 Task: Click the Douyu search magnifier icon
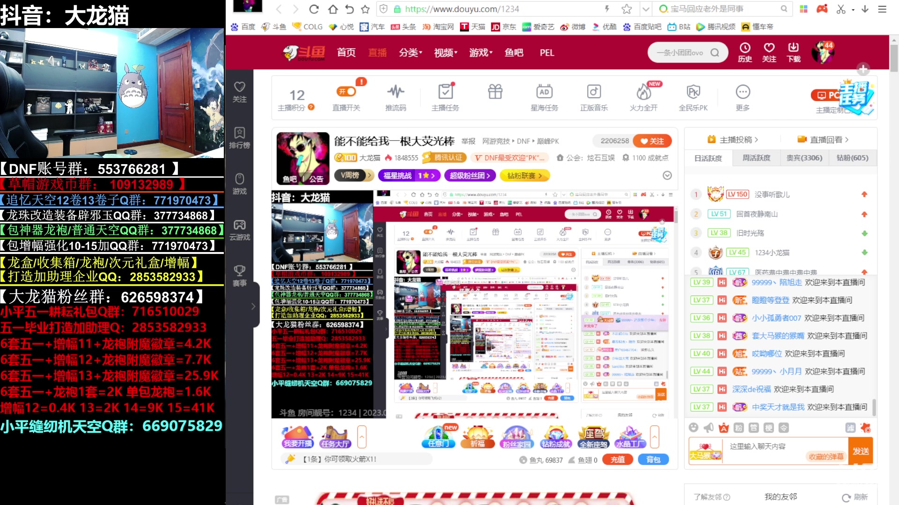click(715, 52)
